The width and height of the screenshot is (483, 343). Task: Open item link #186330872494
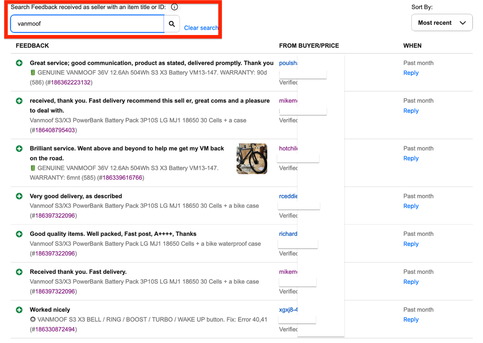[54, 329]
